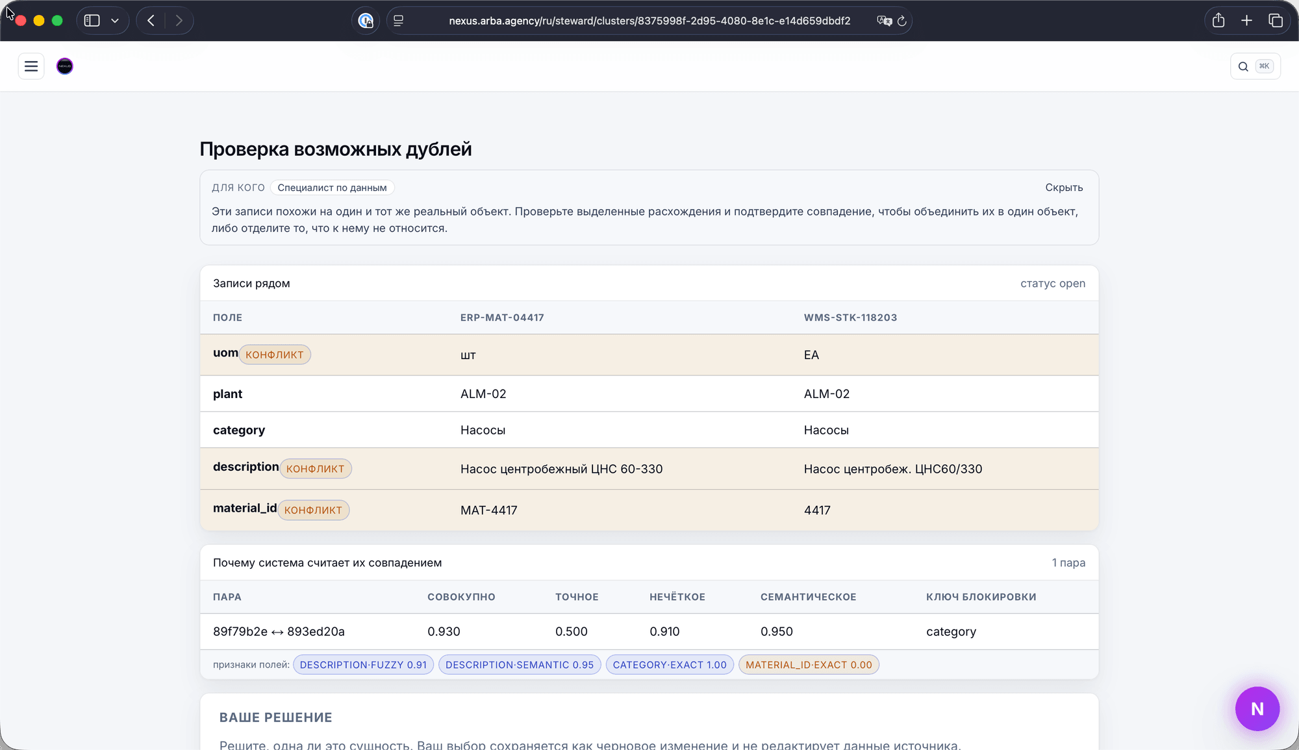1299x750 pixels.
Task: Click the 4417 material id value
Action: click(817, 510)
